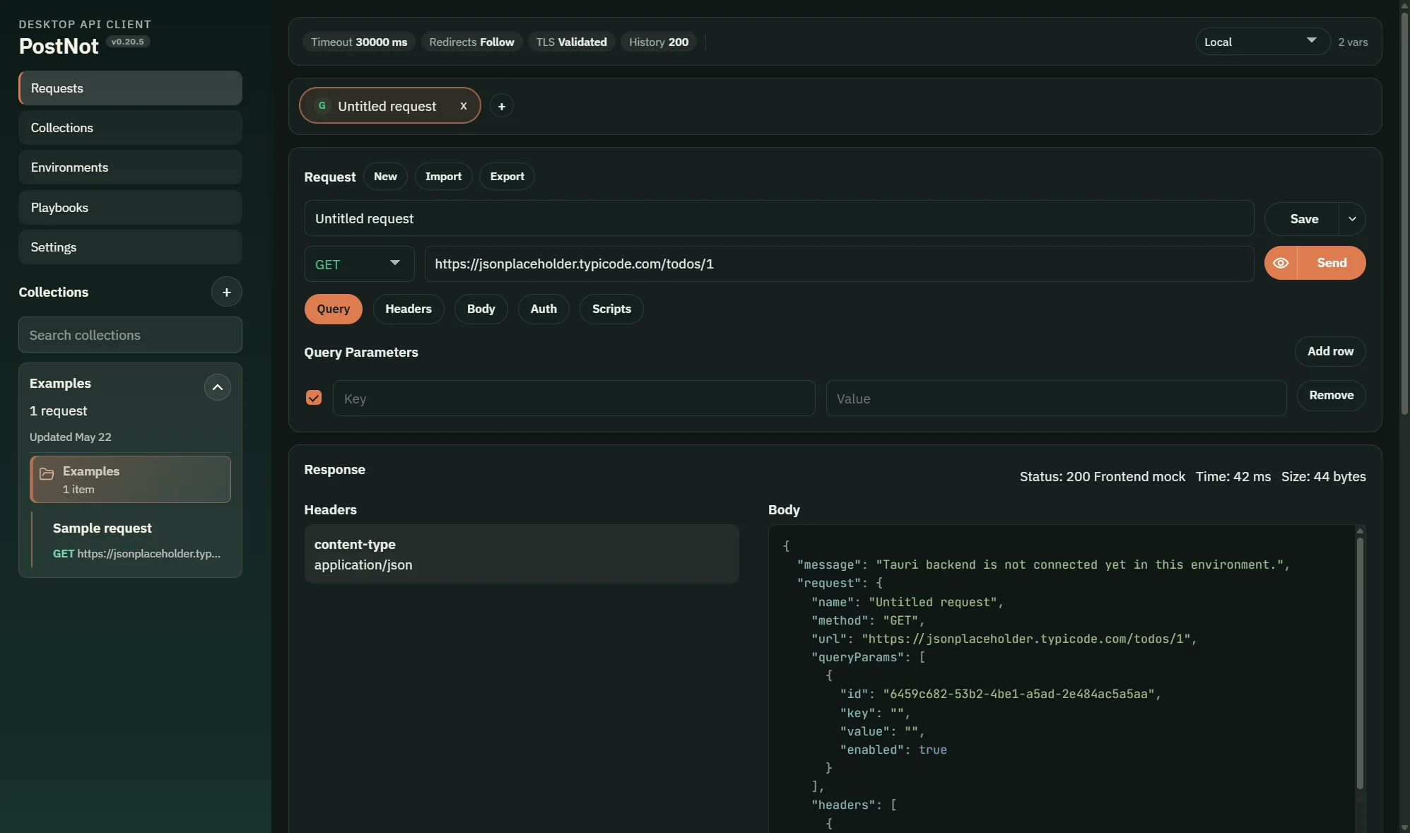Click the v0.20.5 version badge
The image size is (1410, 833).
click(128, 42)
